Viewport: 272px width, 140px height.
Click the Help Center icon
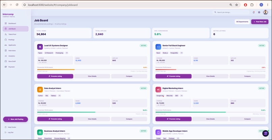pyautogui.click(x=5, y=127)
